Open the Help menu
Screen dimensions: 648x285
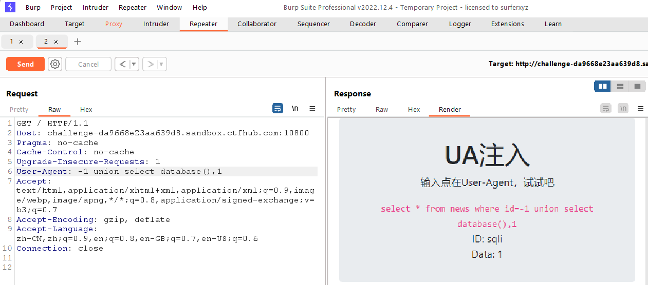click(200, 8)
